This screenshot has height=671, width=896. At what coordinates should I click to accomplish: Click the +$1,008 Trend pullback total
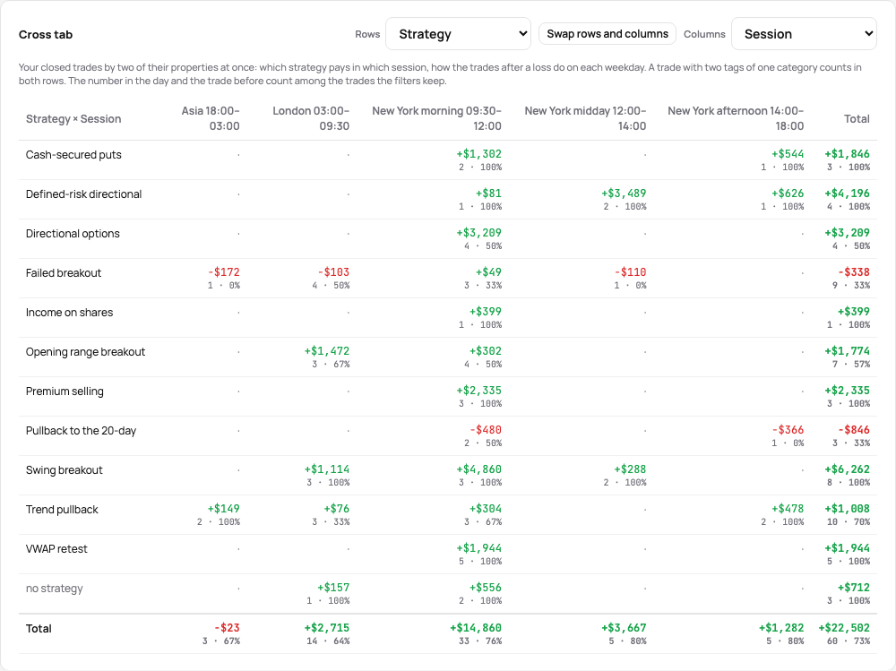tap(847, 514)
